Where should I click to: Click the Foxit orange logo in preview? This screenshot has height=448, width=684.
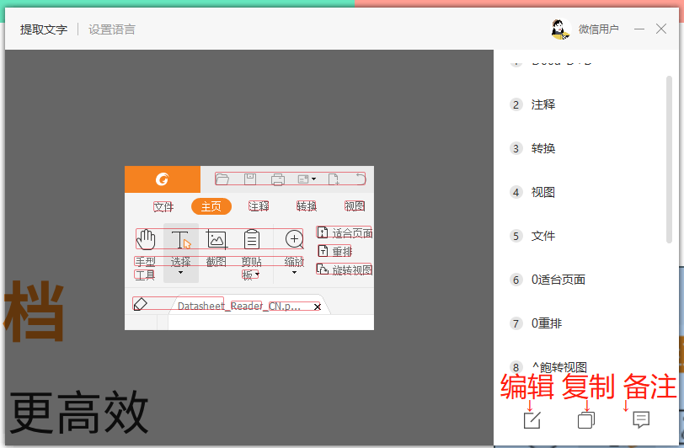tap(163, 179)
